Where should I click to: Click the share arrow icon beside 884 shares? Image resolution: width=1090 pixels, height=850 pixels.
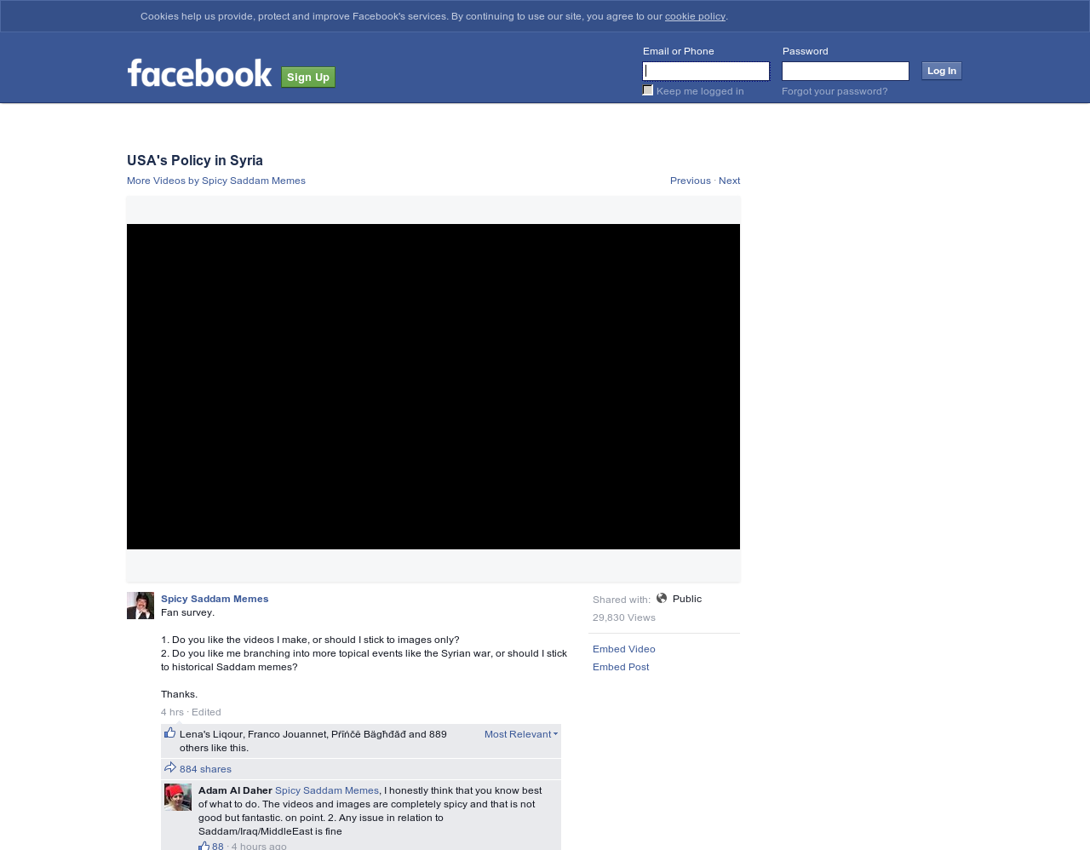170,767
